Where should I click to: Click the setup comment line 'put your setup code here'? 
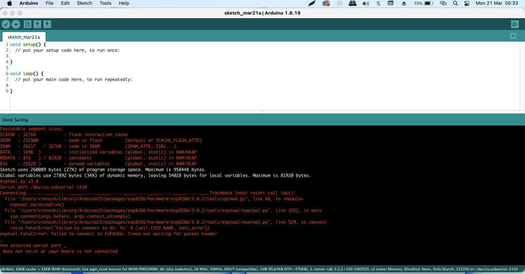[x=67, y=50]
